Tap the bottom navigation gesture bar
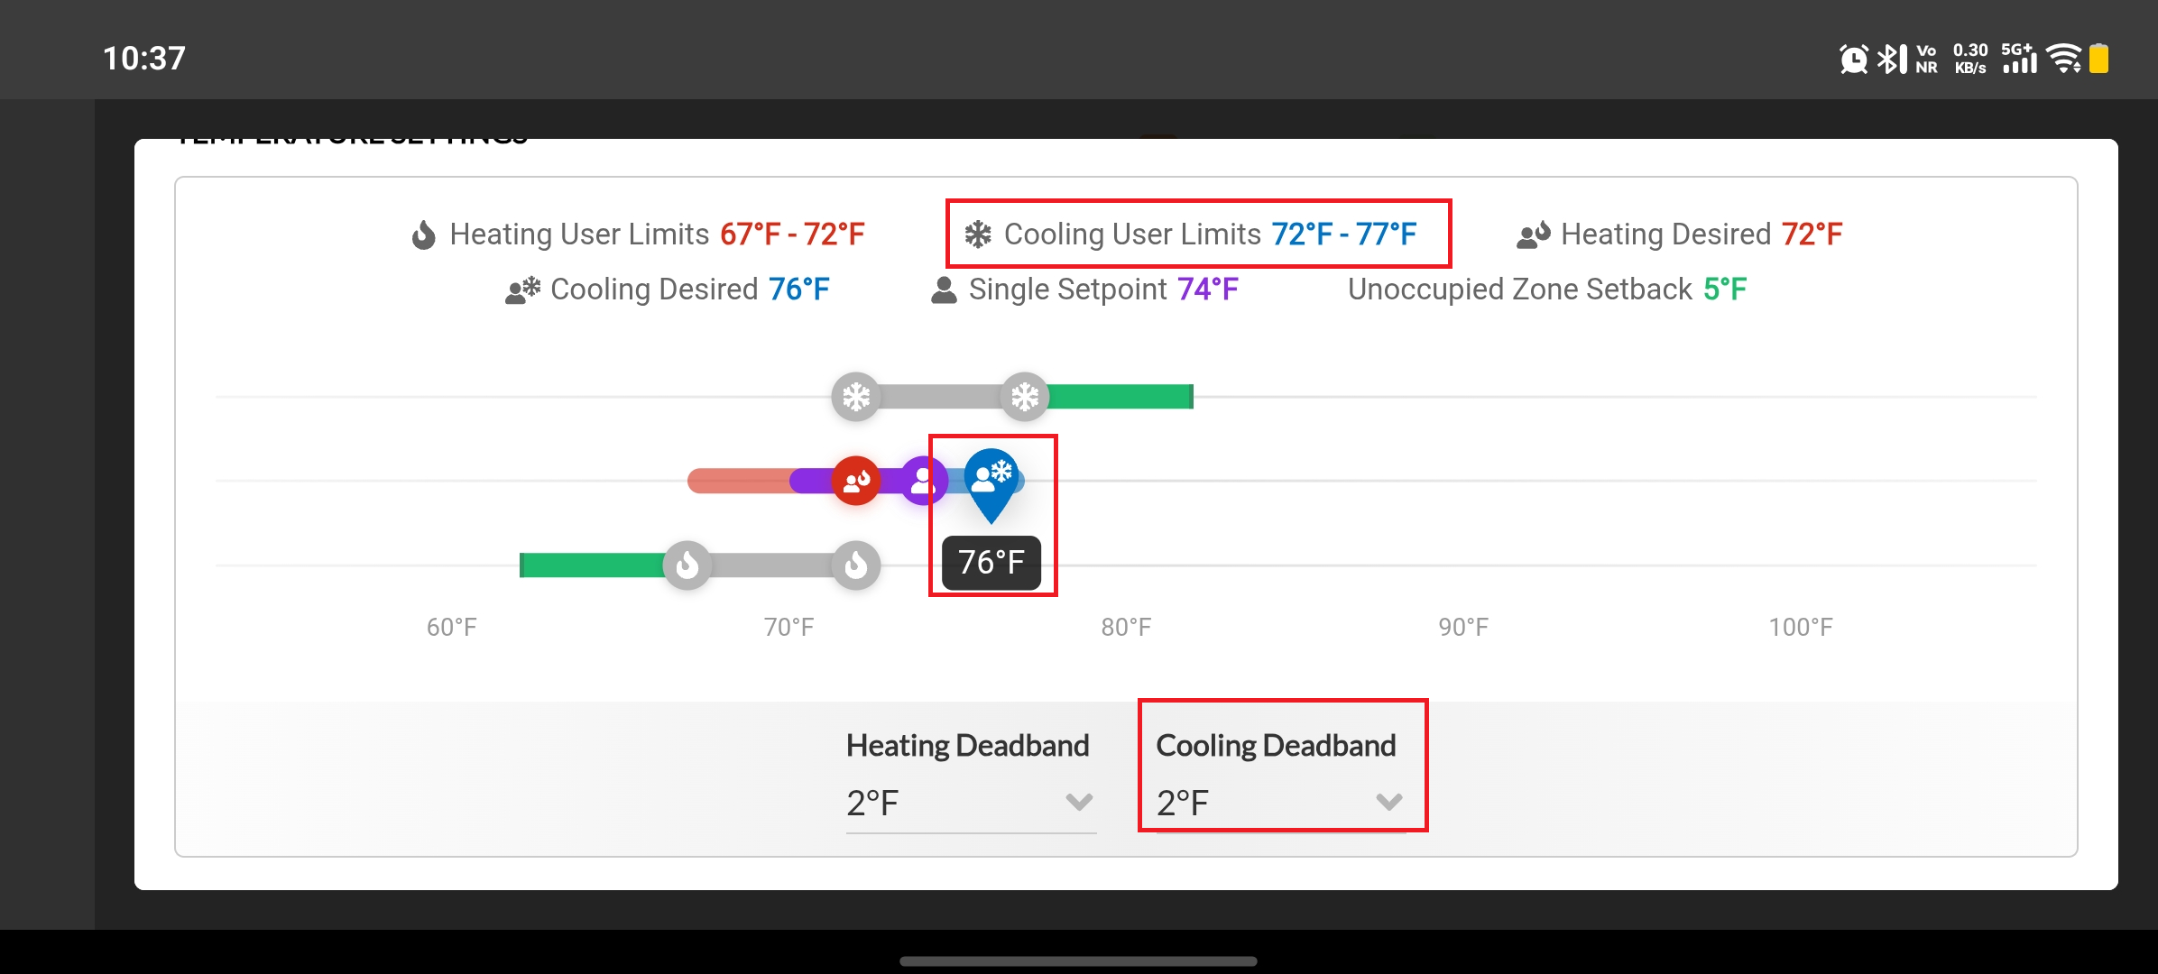 1078,961
